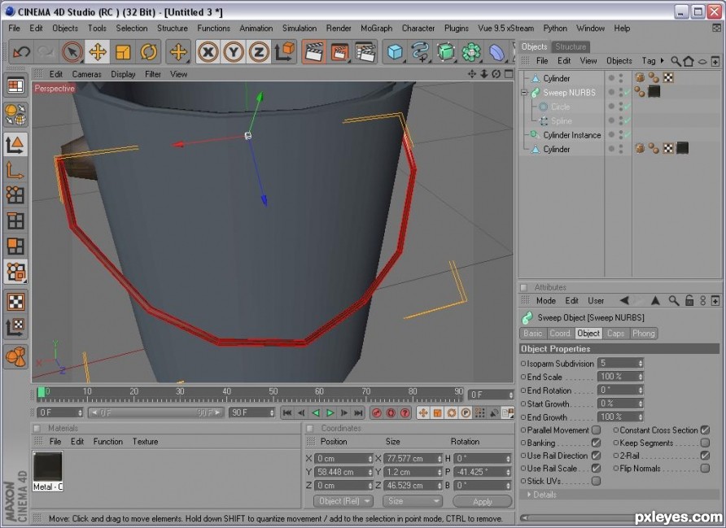
Task: Render to Picture Viewer icon
Action: click(339, 52)
